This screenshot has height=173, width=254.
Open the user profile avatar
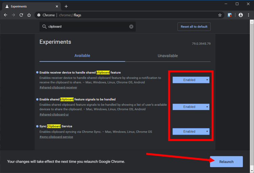click(x=240, y=15)
